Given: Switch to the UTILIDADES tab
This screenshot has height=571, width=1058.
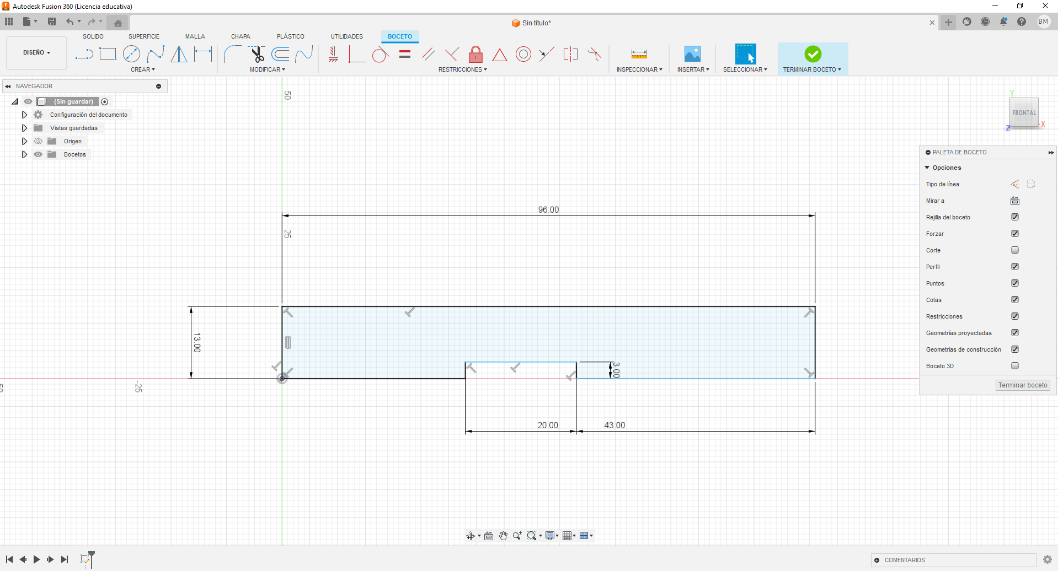Looking at the screenshot, I should pyautogui.click(x=347, y=36).
